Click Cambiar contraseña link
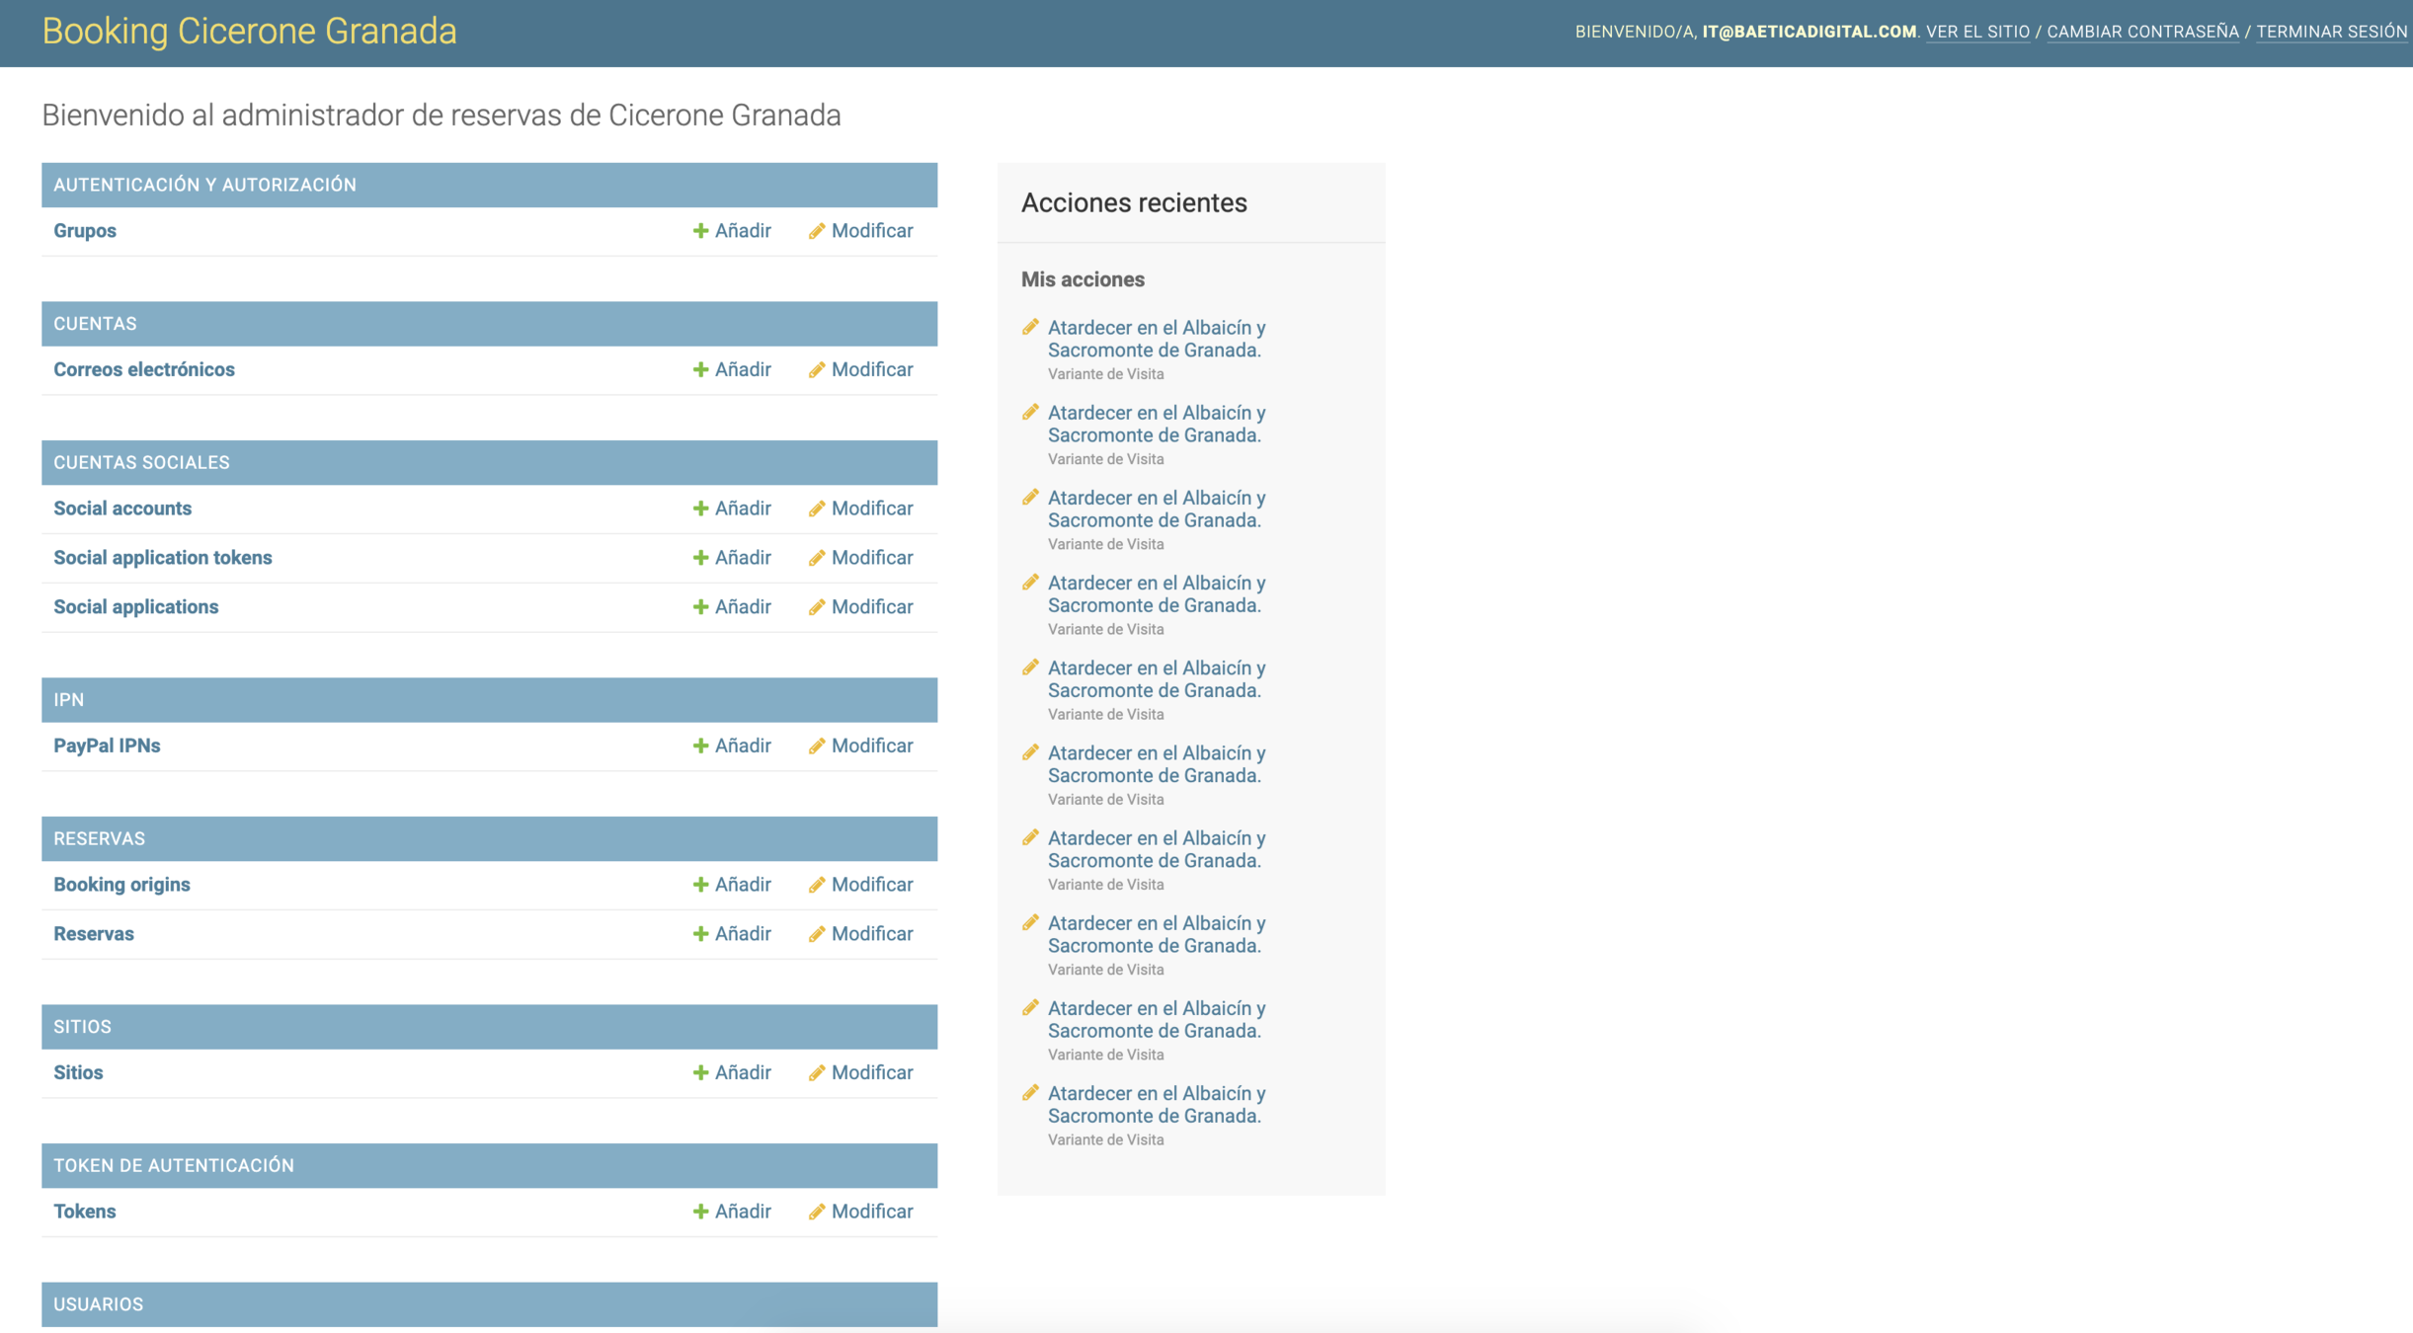The width and height of the screenshot is (2413, 1333). click(x=2142, y=32)
